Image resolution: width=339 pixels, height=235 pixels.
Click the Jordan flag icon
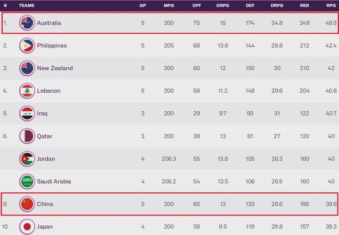pyautogui.click(x=27, y=159)
